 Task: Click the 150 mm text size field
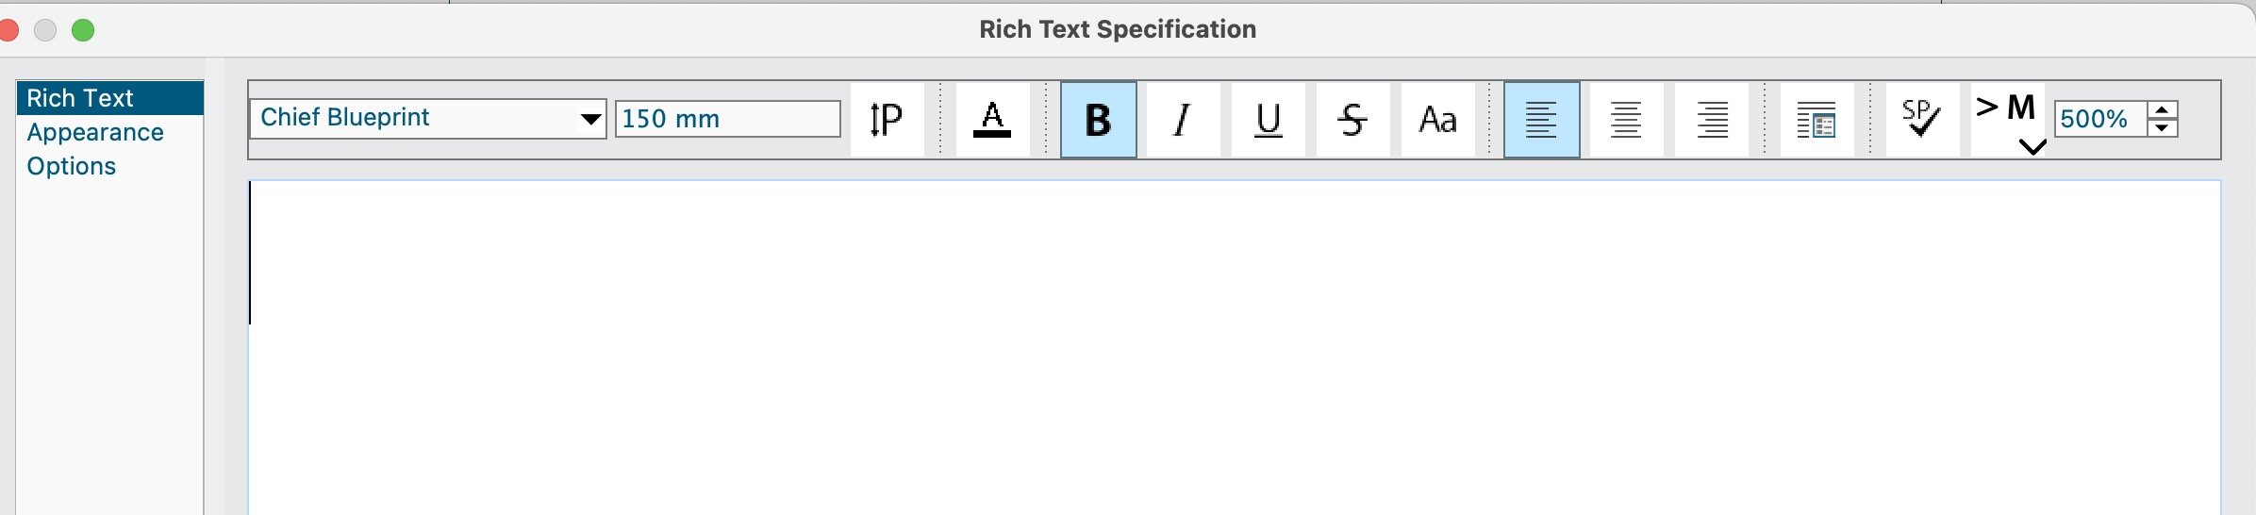(726, 119)
